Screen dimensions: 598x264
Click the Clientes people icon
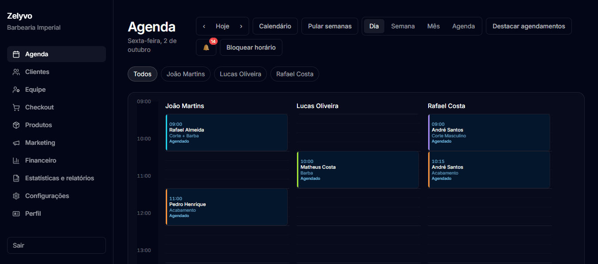coord(16,72)
